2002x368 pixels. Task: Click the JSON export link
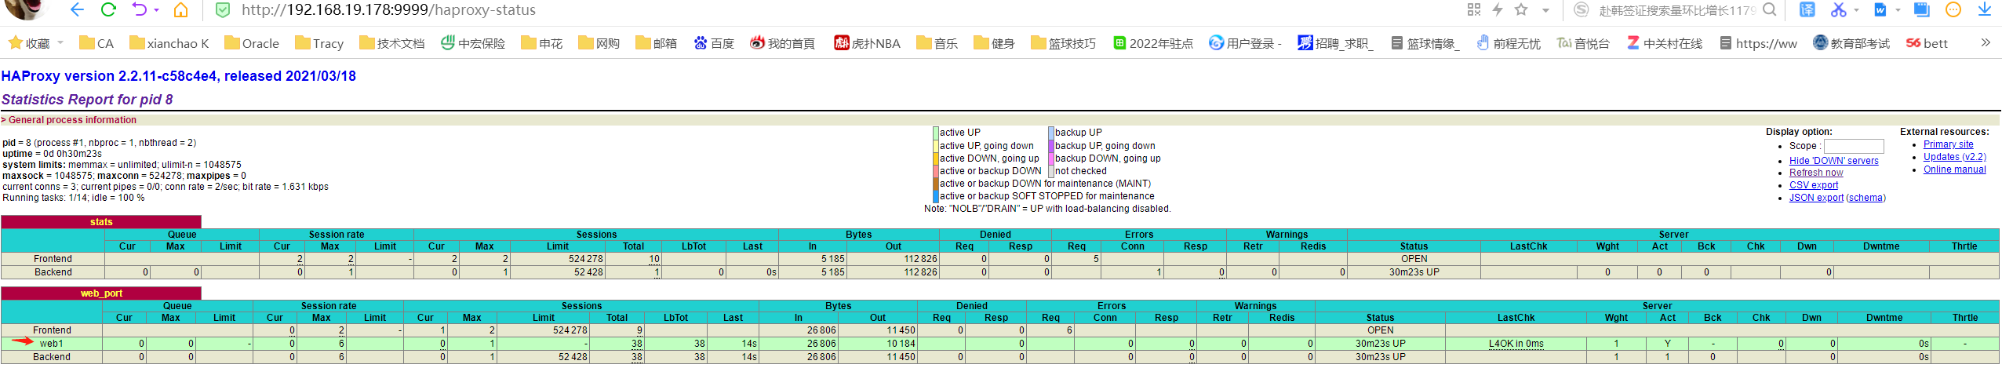[x=1816, y=198]
